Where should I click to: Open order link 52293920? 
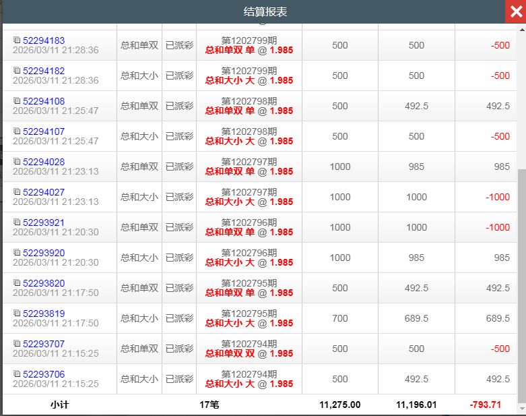pos(44,253)
